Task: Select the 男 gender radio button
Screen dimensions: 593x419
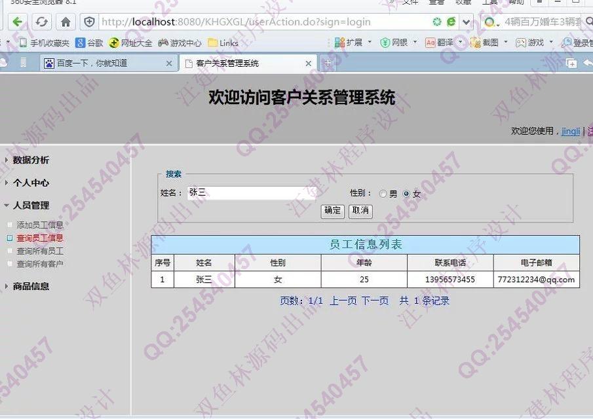Action: tap(383, 194)
